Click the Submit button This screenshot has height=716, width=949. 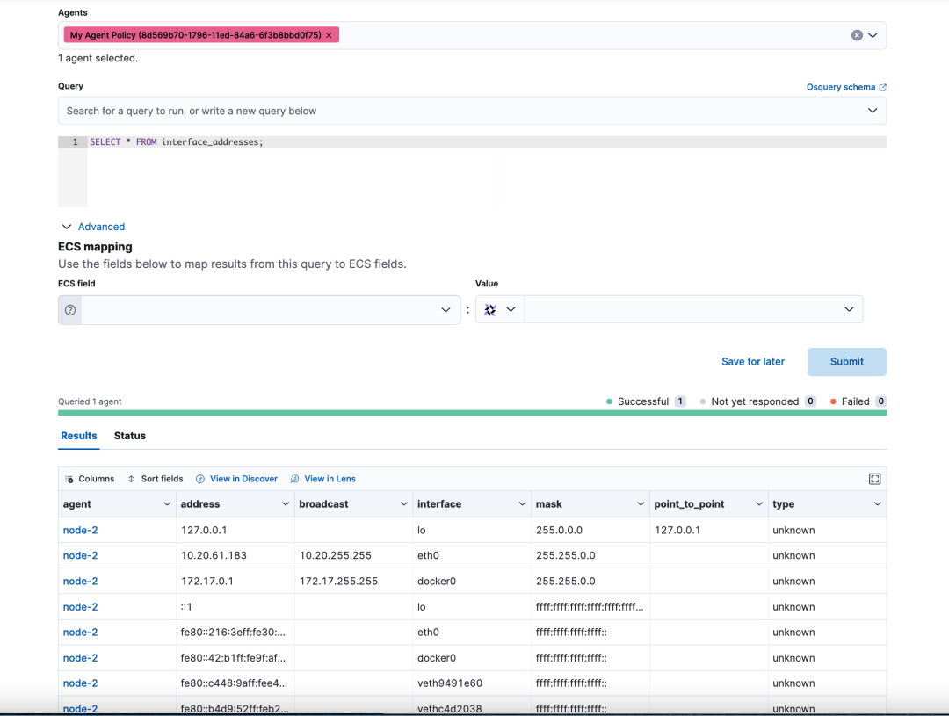847,361
